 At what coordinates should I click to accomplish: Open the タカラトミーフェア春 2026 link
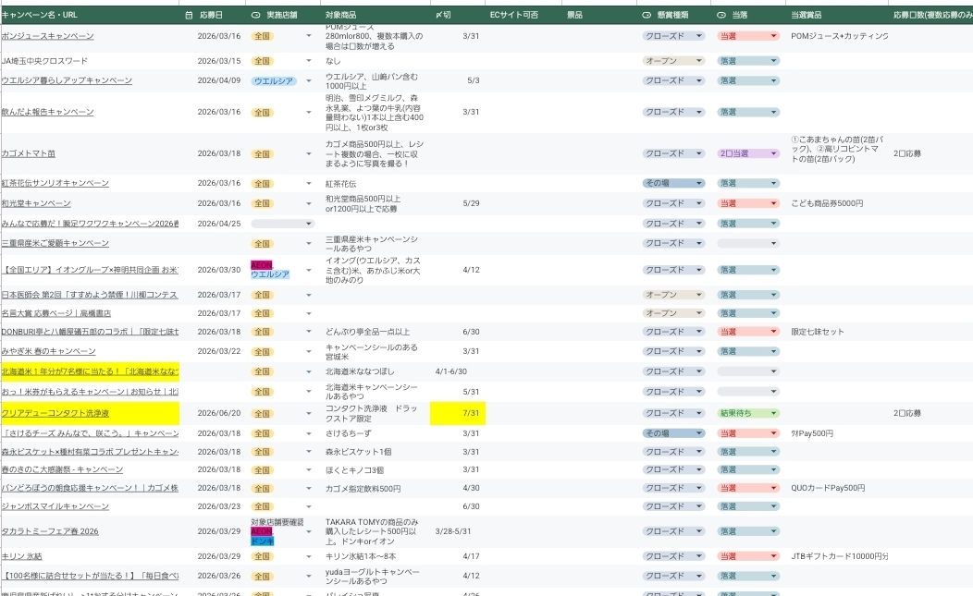pos(50,531)
